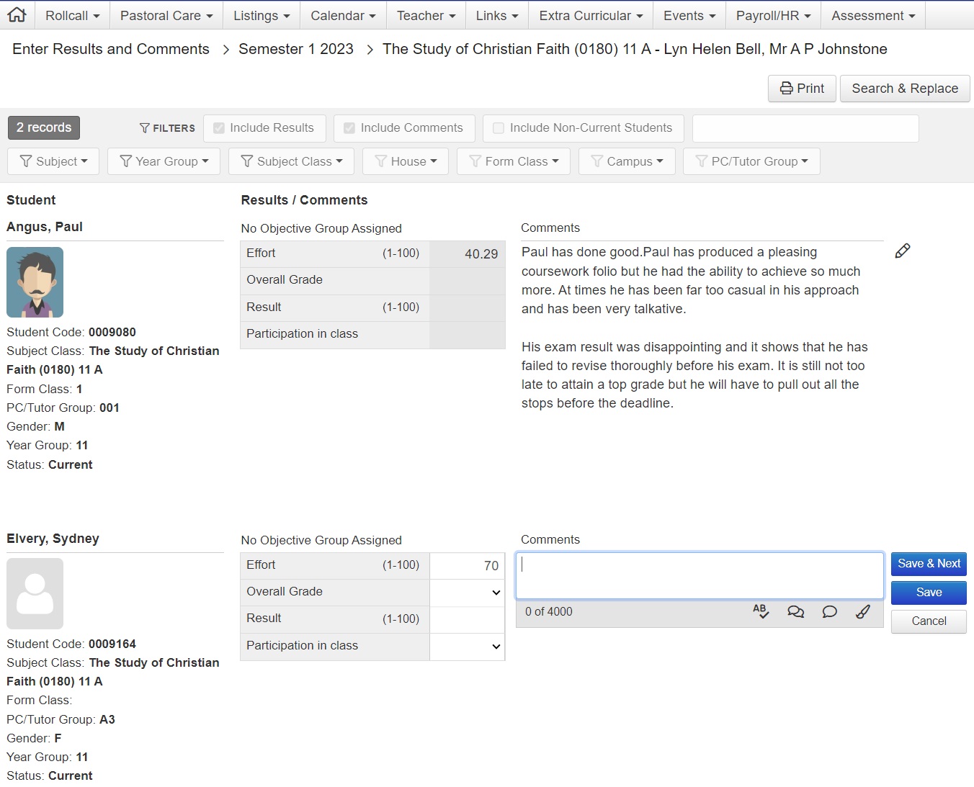Open Search & Replace
This screenshot has height=787, width=974.
coord(905,89)
